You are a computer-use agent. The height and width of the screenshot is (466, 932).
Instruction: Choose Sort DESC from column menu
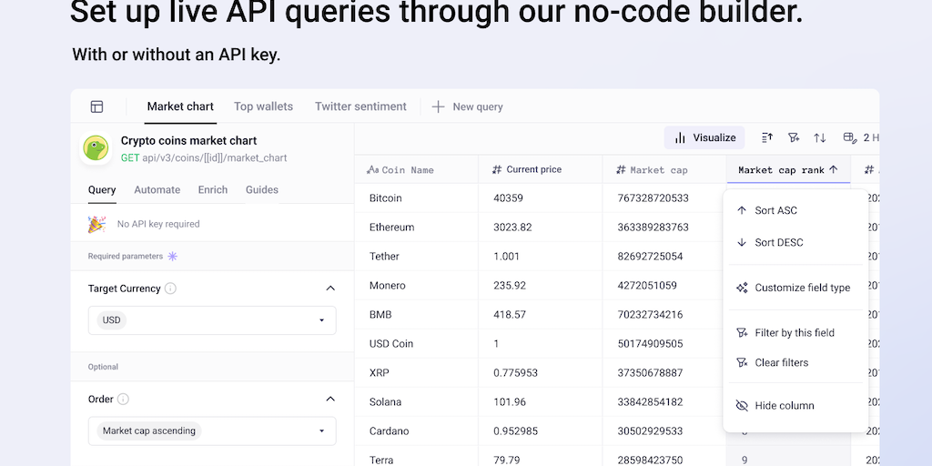pos(778,242)
